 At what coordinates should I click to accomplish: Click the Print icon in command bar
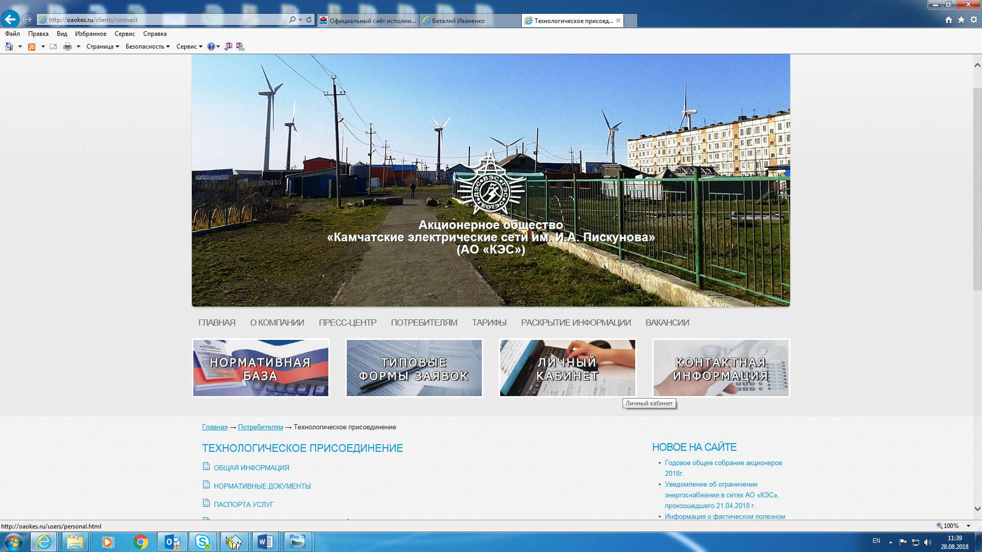[x=67, y=47]
